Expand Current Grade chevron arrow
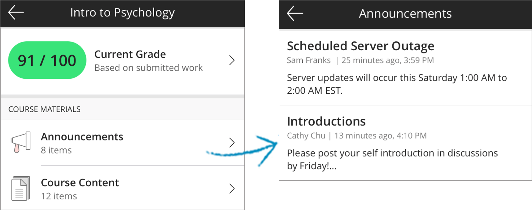The width and height of the screenshot is (532, 210). pos(232,60)
